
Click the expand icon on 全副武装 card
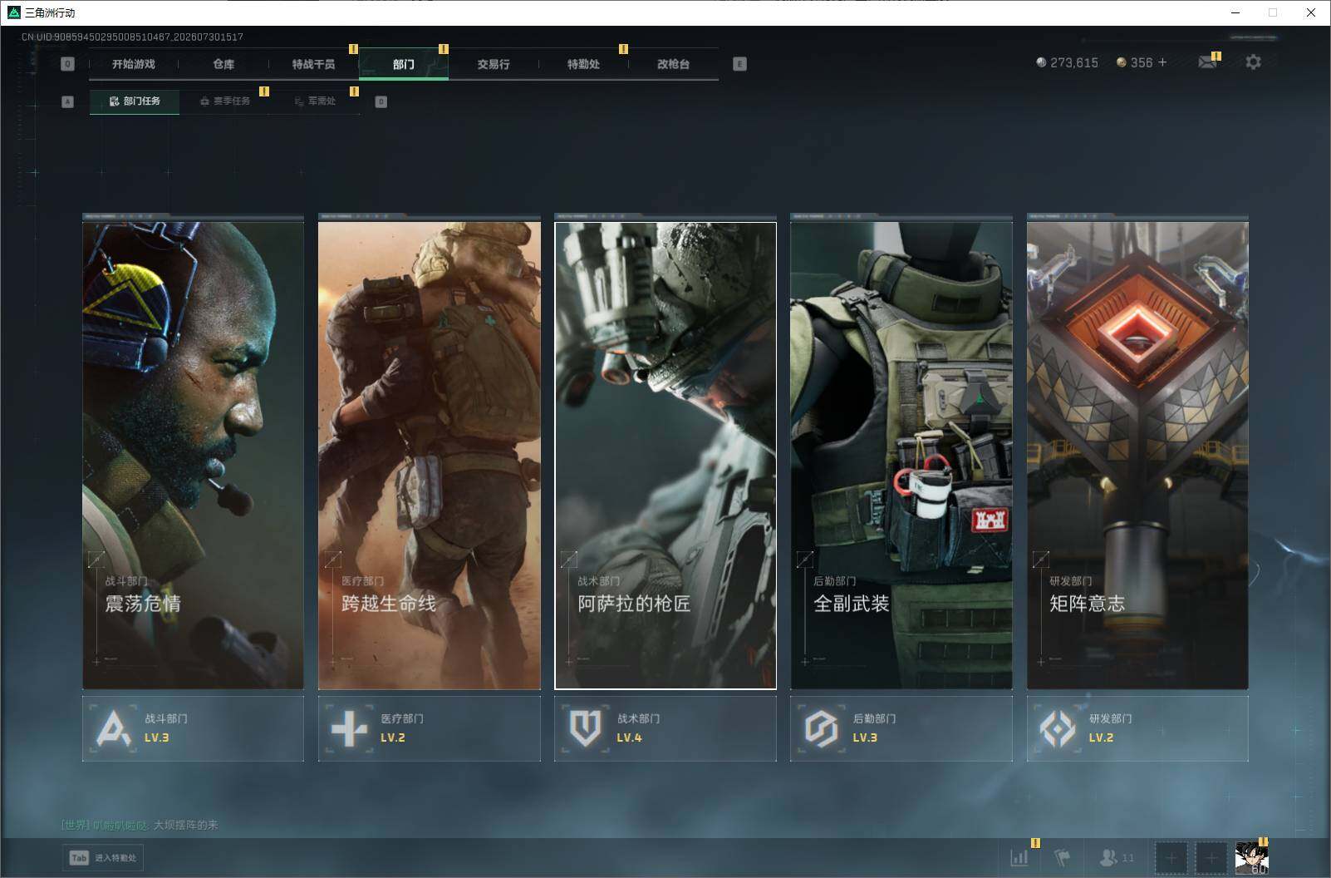pyautogui.click(x=804, y=559)
